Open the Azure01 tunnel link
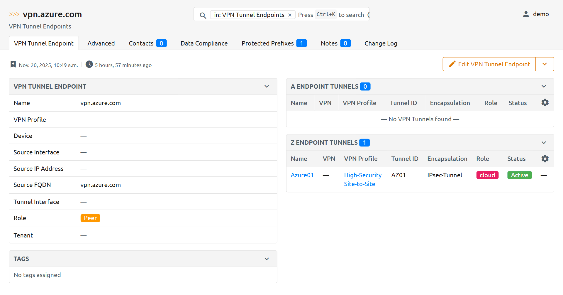 click(302, 175)
